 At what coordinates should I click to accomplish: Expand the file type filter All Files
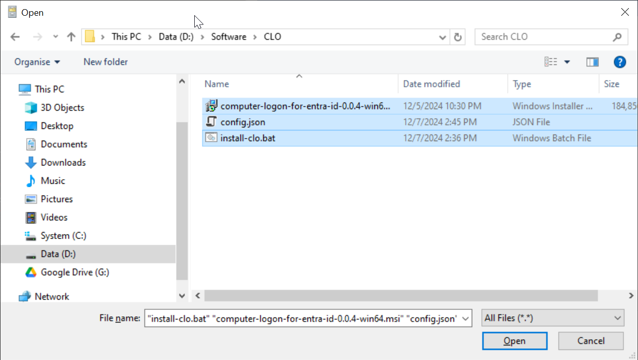click(x=552, y=318)
